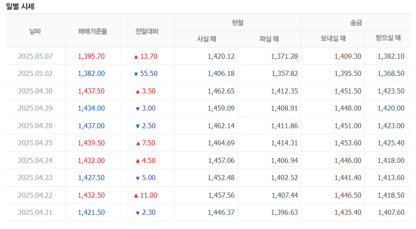Click the blue down-arrow change 55.50

point(146,74)
